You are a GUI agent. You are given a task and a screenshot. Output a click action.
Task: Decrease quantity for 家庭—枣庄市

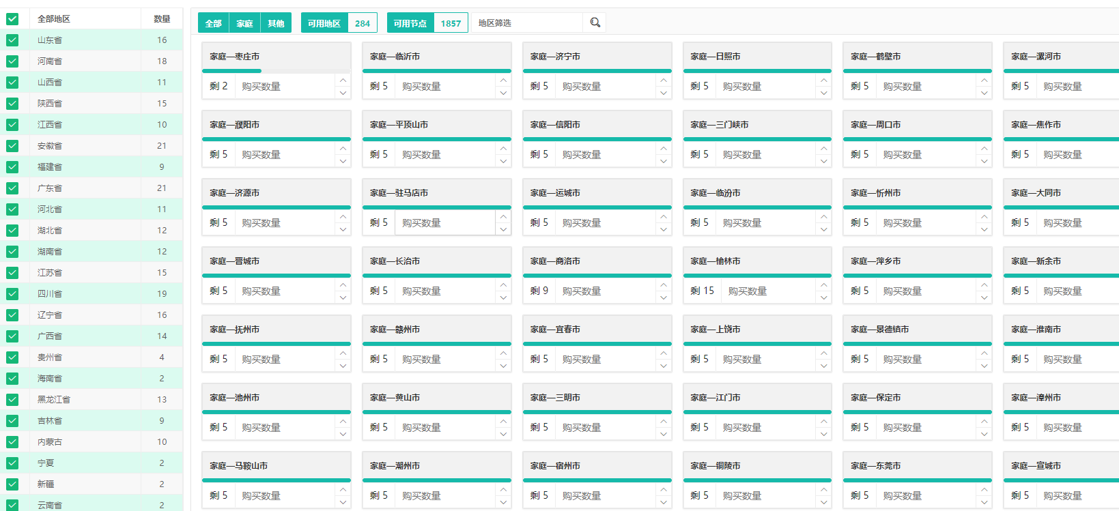pyautogui.click(x=343, y=93)
